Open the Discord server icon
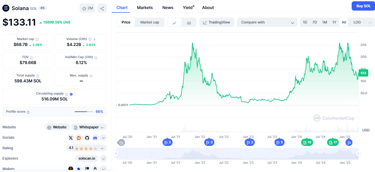 pos(95,138)
